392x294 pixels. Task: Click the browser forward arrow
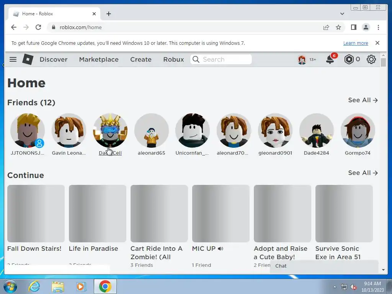click(x=26, y=27)
